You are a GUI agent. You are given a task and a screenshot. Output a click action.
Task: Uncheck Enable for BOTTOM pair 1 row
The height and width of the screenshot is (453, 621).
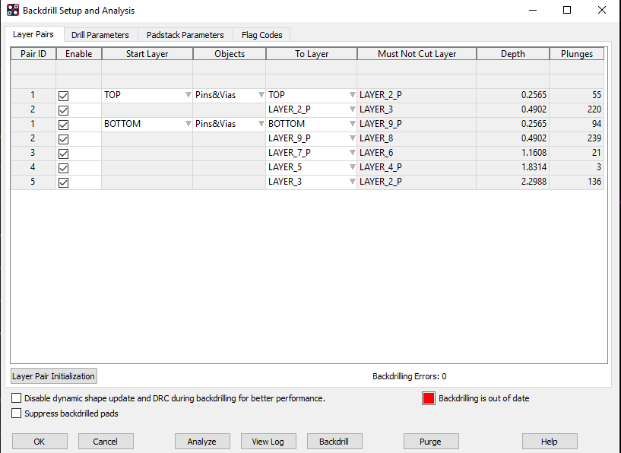(x=63, y=125)
